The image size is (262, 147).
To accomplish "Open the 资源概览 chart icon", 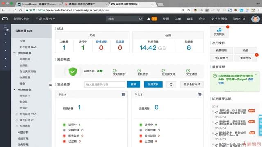I will tap(219, 30).
